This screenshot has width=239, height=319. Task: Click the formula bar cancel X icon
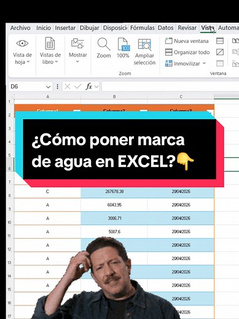67,86
